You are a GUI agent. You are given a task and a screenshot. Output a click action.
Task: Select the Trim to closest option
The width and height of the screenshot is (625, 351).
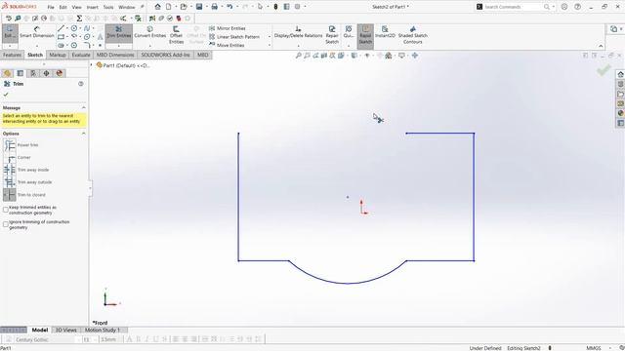pyautogui.click(x=24, y=195)
